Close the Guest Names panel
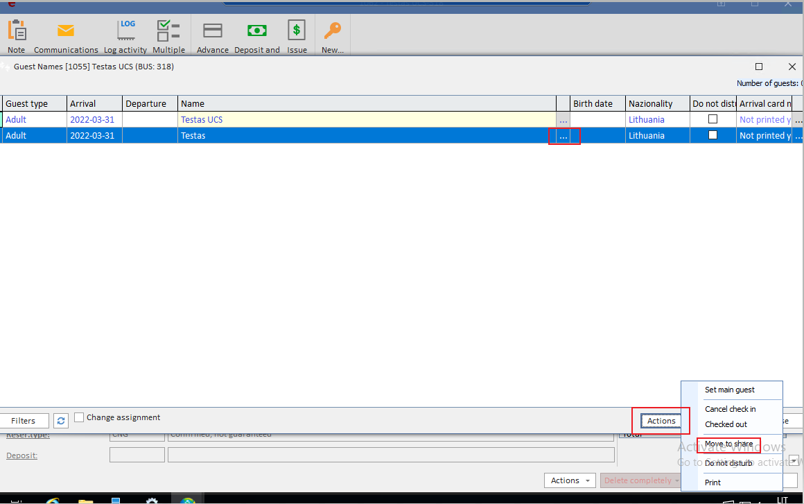 click(792, 67)
